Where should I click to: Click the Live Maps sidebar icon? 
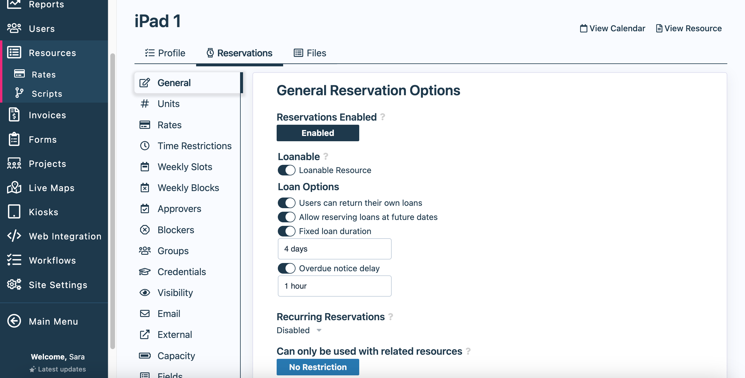click(14, 188)
